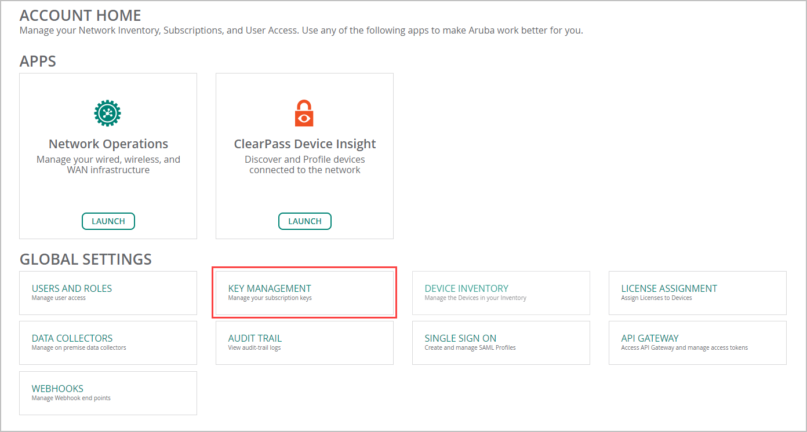This screenshot has height=432, width=807.
Task: Click the ClearPass Device Insight lock icon
Action: [304, 113]
